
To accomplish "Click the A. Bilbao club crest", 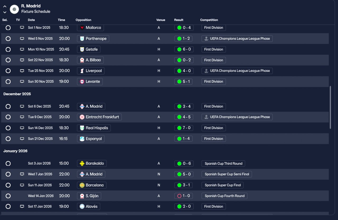I will (x=82, y=60).
